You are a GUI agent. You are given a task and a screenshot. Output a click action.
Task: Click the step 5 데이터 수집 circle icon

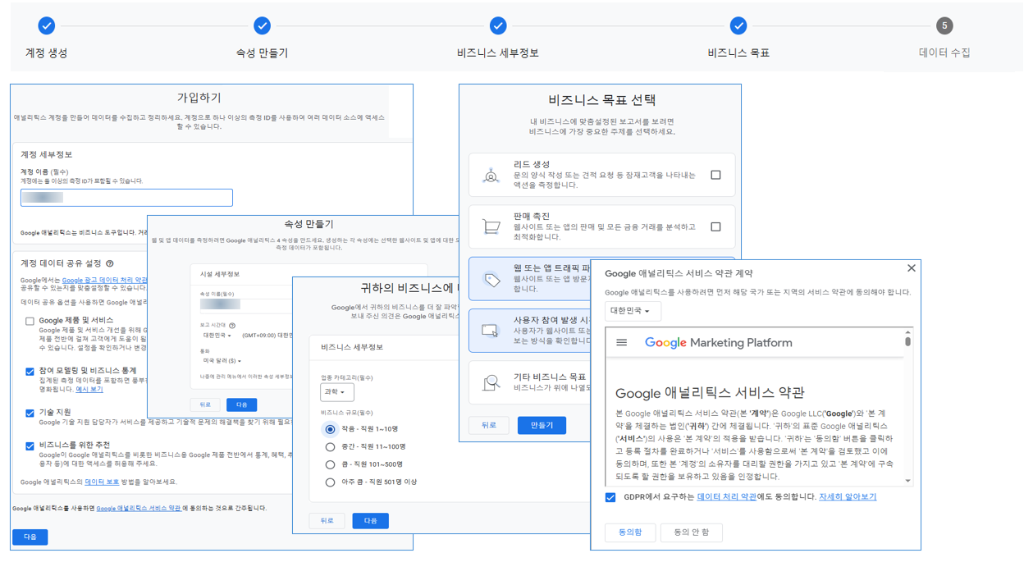point(944,26)
